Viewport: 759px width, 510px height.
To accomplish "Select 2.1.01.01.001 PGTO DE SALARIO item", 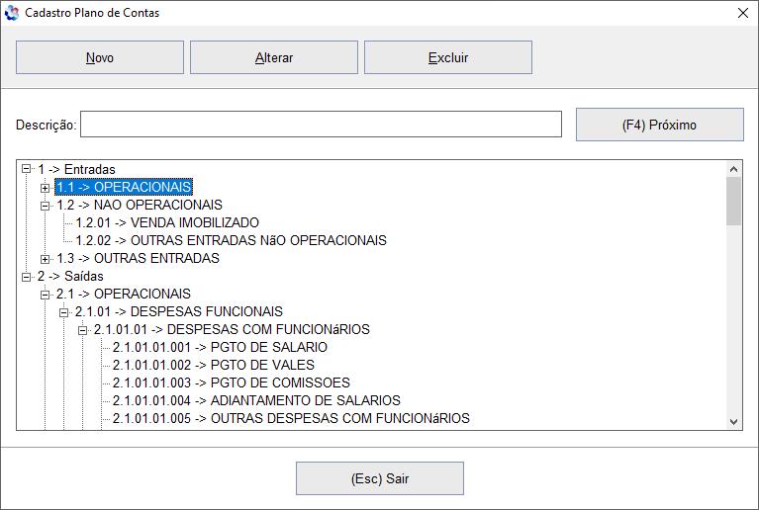I will [x=220, y=348].
